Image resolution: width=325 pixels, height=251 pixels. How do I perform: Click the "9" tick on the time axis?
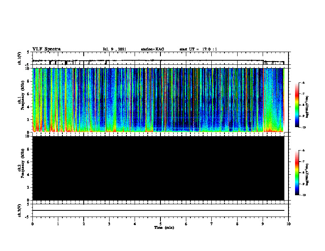[x=263, y=224]
